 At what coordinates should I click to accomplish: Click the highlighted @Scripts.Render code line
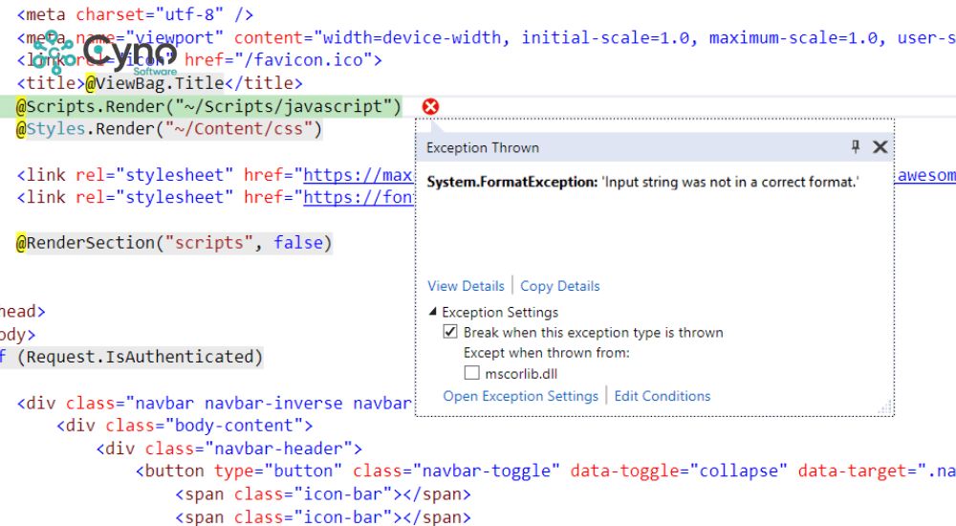(x=208, y=106)
